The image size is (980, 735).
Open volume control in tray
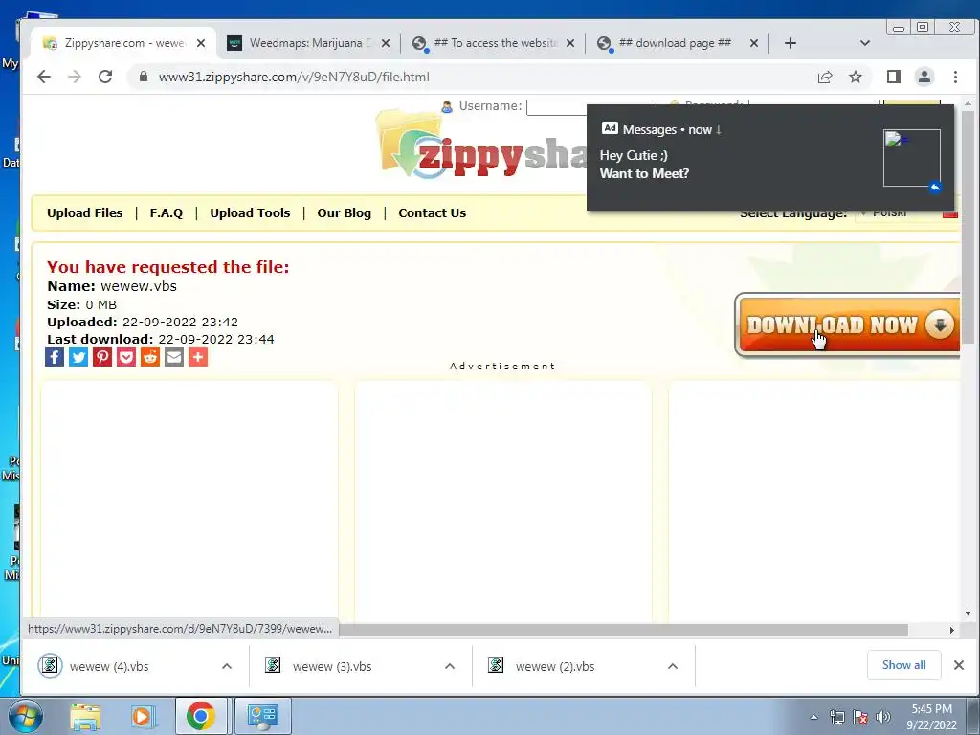coord(883,717)
